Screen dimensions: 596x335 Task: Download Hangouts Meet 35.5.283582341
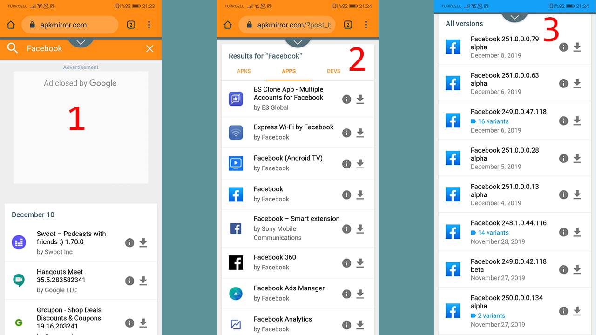pyautogui.click(x=143, y=281)
